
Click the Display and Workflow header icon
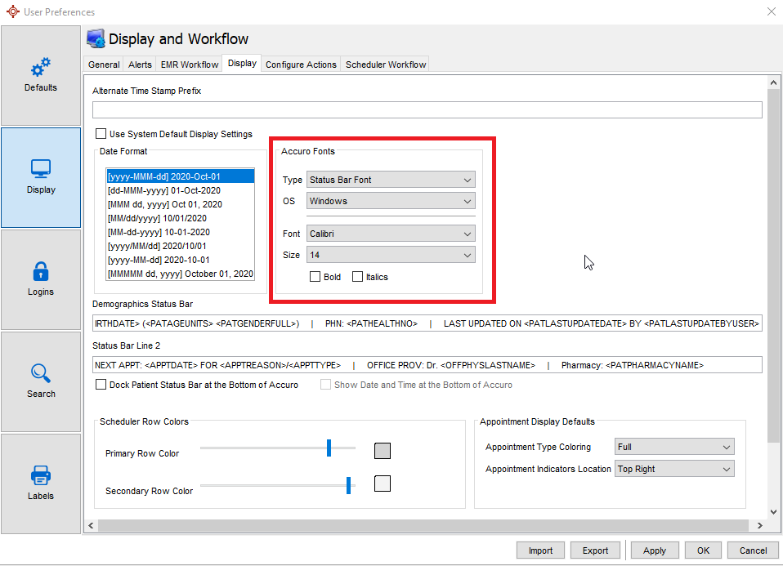(x=96, y=39)
